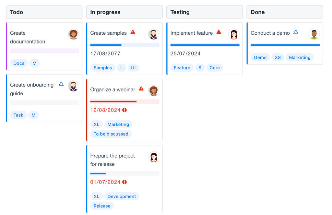Click the 'To be discussed' tag
Viewport: 332px width, 215px height.
coord(111,134)
